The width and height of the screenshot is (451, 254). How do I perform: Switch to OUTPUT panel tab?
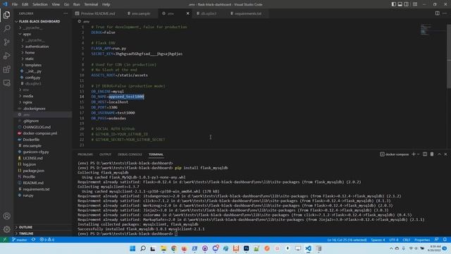pyautogui.click(x=105, y=155)
